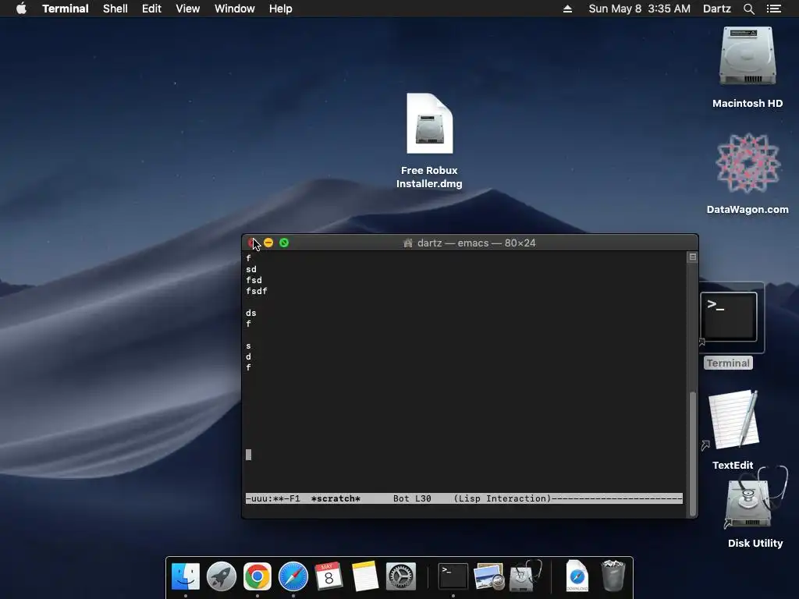Open Notification Center list icon
Viewport: 799px width, 599px height.
(x=773, y=9)
